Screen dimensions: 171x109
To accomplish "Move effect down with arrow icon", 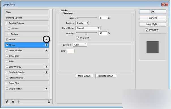I will (x=19, y=102).
